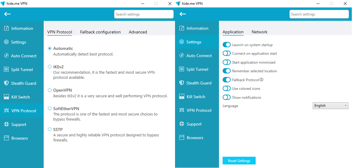359x168 pixels.
Task: Select the OpenVPN protocol radio button
Action: click(x=50, y=90)
